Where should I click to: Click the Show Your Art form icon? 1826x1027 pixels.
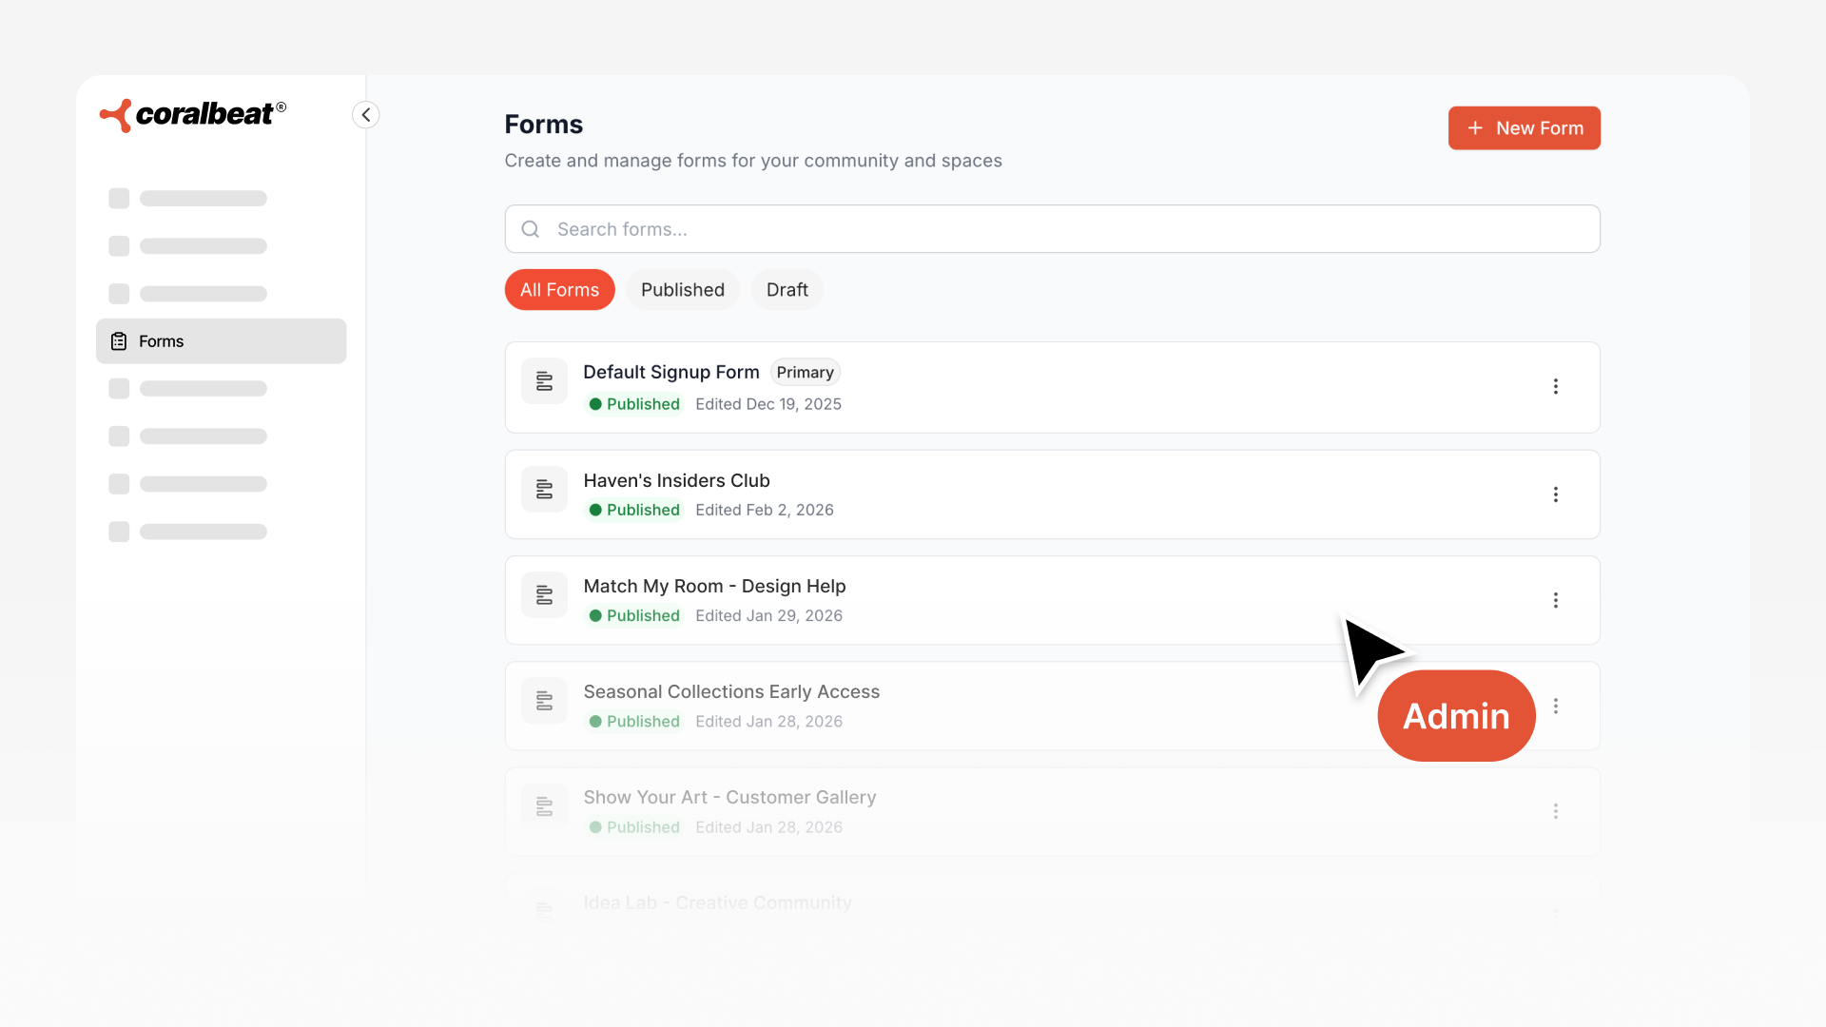coord(544,806)
